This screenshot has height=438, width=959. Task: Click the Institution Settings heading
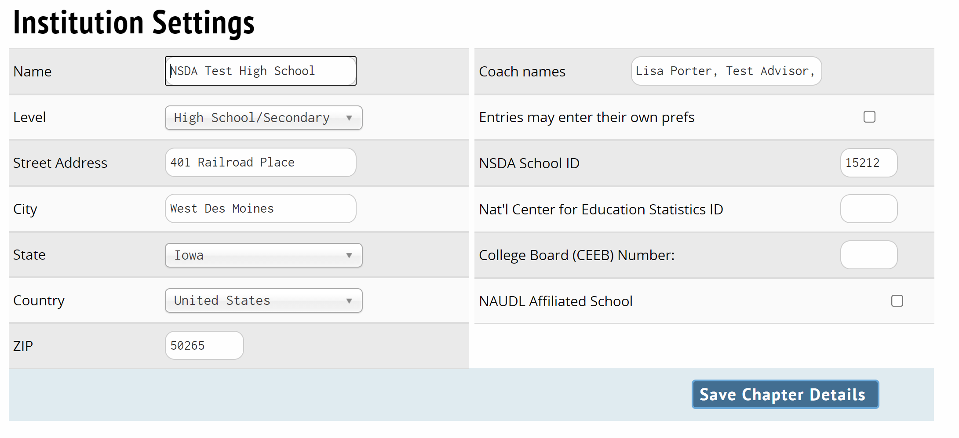pos(134,23)
